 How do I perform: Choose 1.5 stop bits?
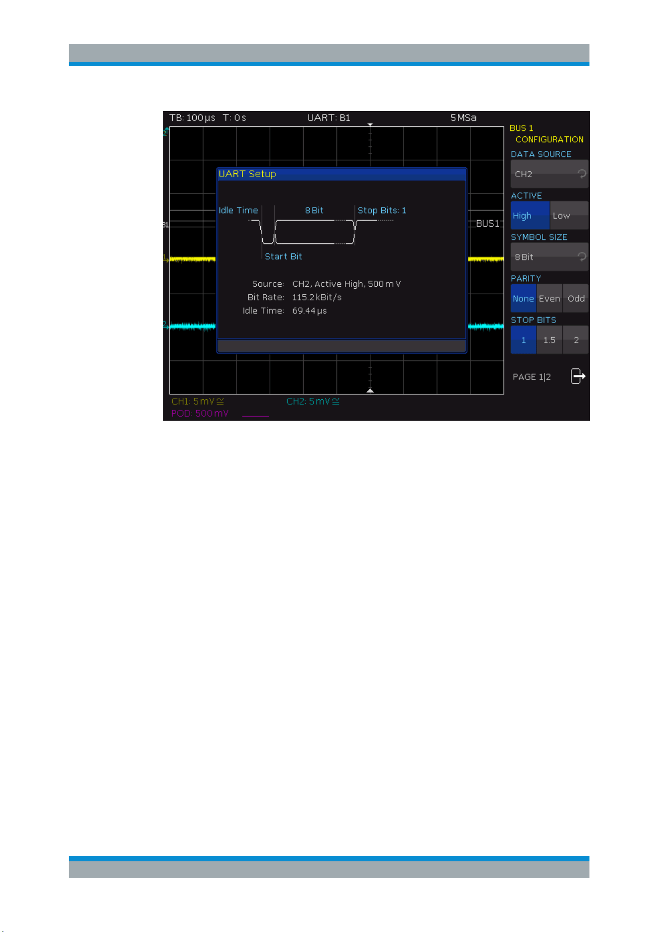549,340
